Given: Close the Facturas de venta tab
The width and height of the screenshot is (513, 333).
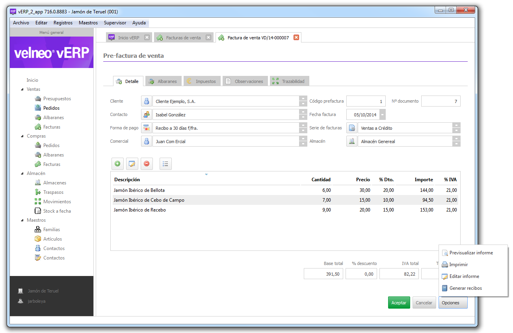Looking at the screenshot, I should [x=208, y=38].
